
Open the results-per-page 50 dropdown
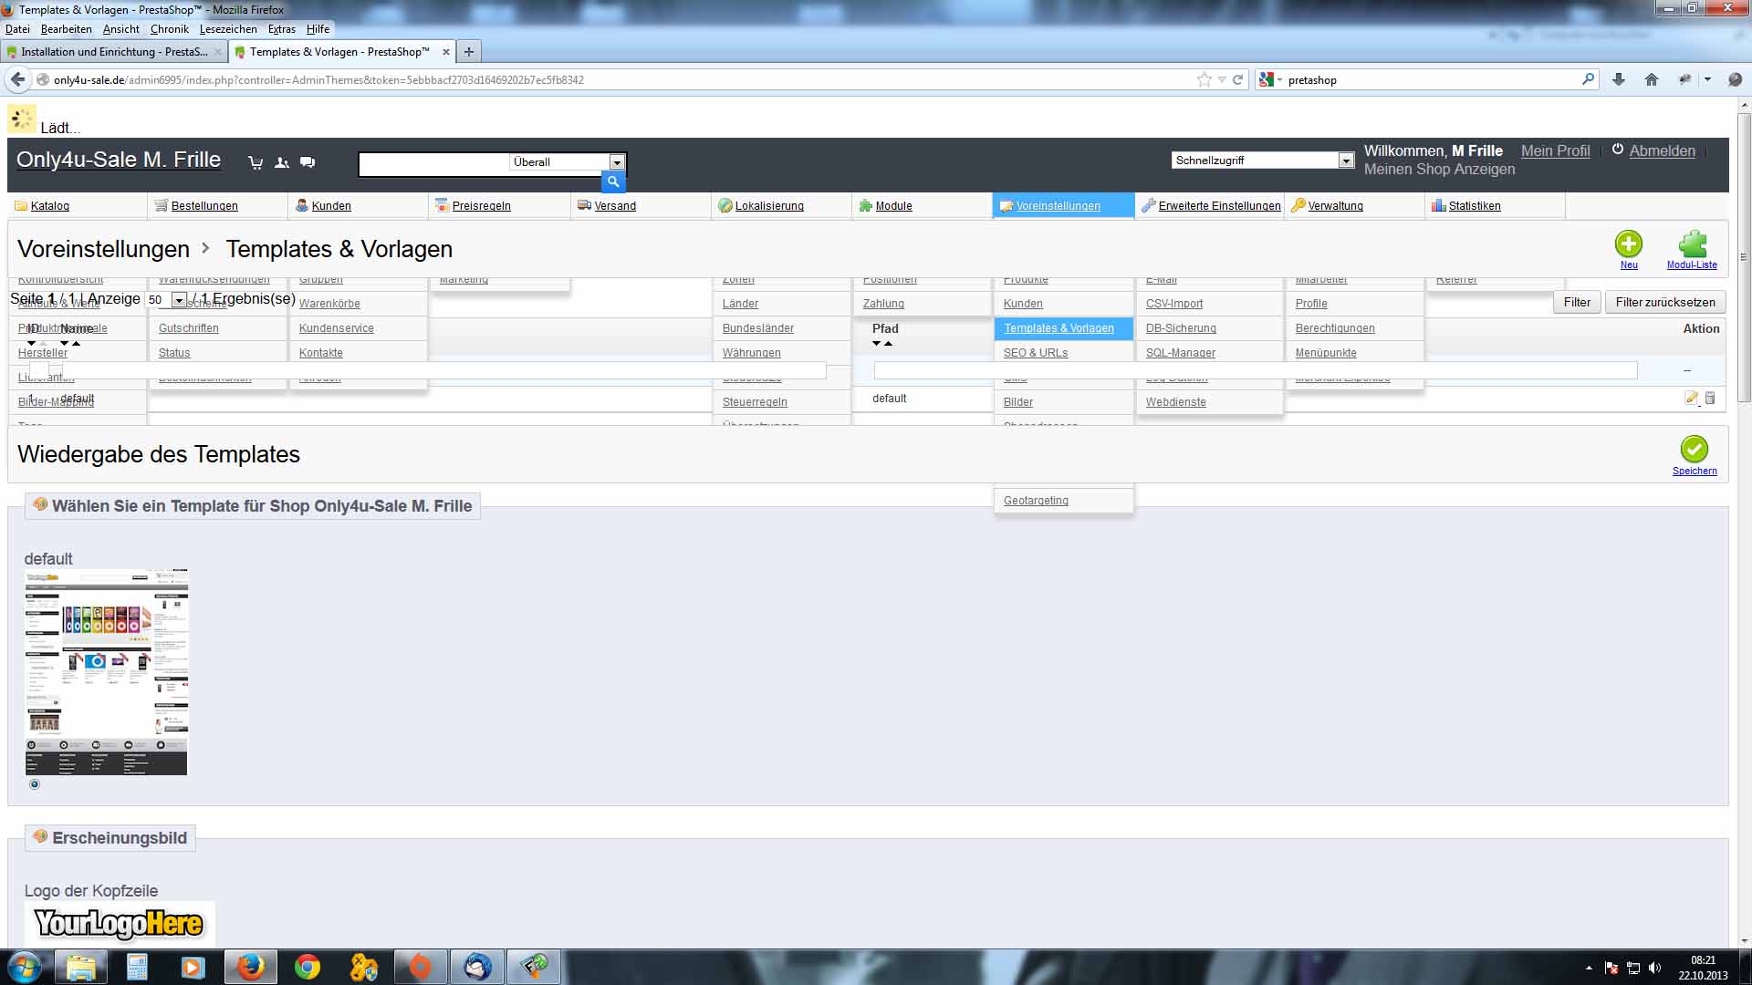tap(178, 300)
